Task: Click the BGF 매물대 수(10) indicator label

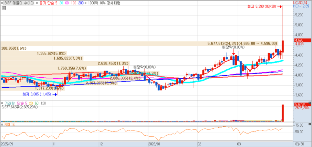Action: coord(19,3)
